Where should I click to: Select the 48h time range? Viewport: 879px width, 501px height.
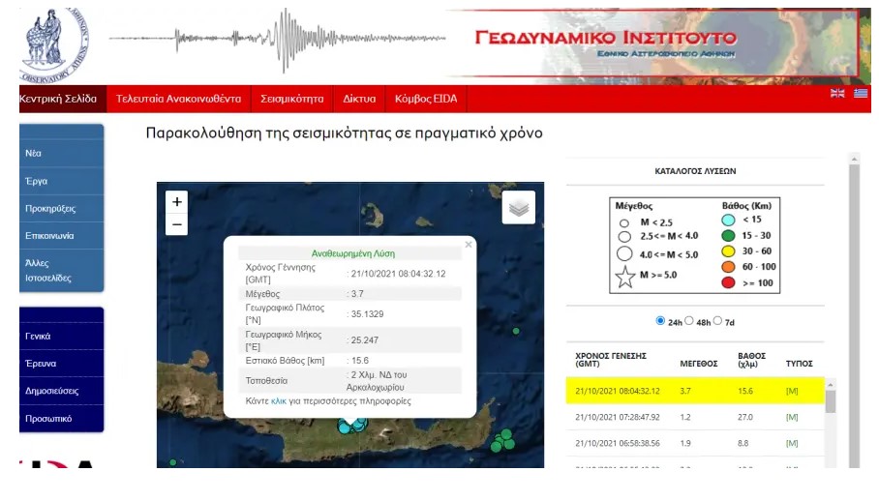pos(689,321)
